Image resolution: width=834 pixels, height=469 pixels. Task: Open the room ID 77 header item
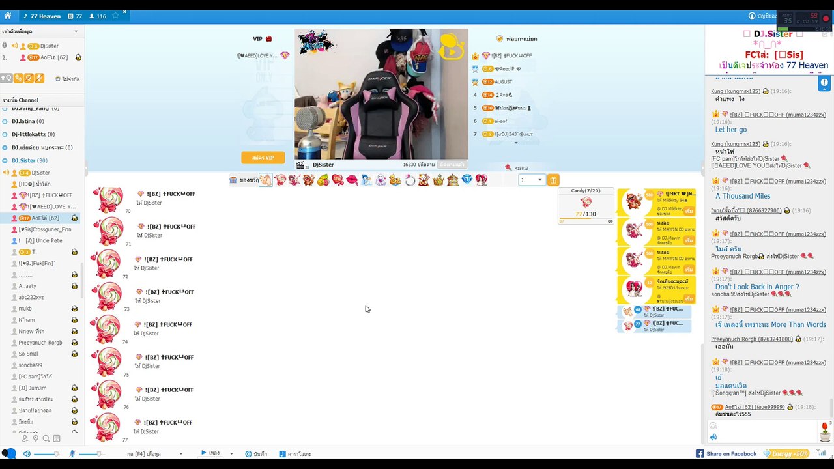tap(75, 16)
